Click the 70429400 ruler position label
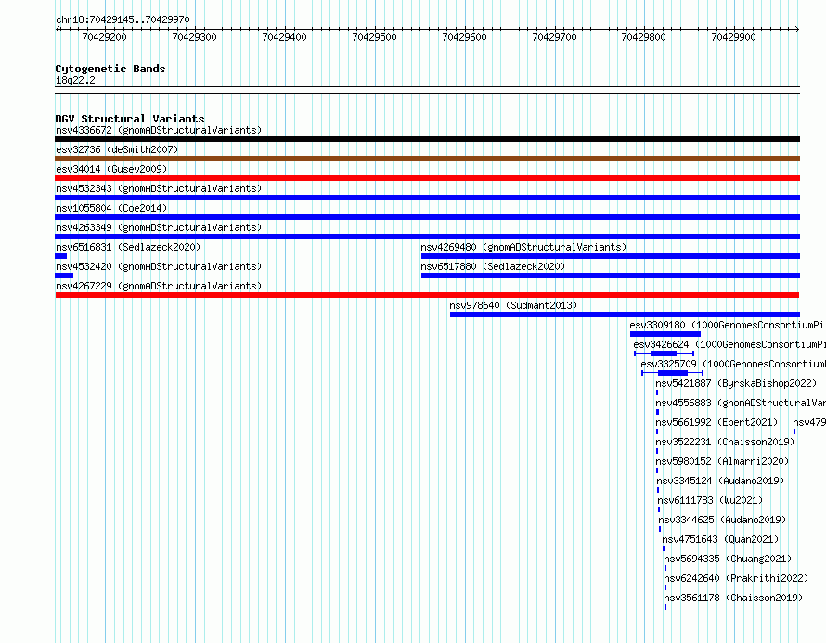Image resolution: width=826 pixels, height=643 pixels. 285,37
